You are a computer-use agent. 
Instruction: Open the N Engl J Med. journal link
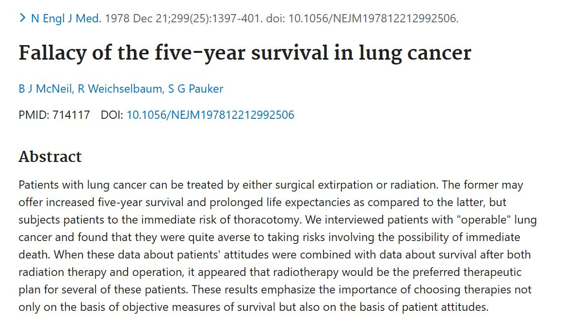[x=66, y=18]
